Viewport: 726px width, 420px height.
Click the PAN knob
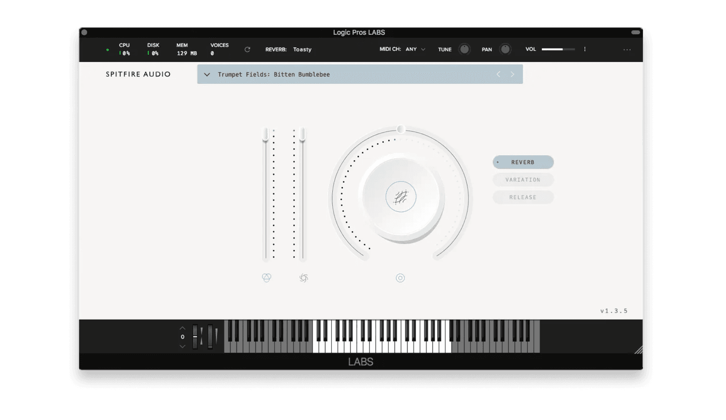click(x=505, y=49)
